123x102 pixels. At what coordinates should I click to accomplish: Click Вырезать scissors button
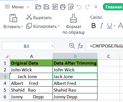tap(39, 17)
